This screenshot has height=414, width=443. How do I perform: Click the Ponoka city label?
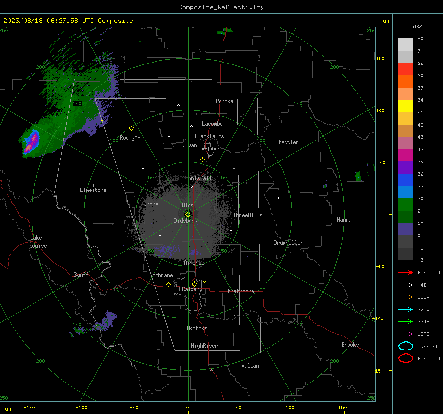tap(224, 101)
